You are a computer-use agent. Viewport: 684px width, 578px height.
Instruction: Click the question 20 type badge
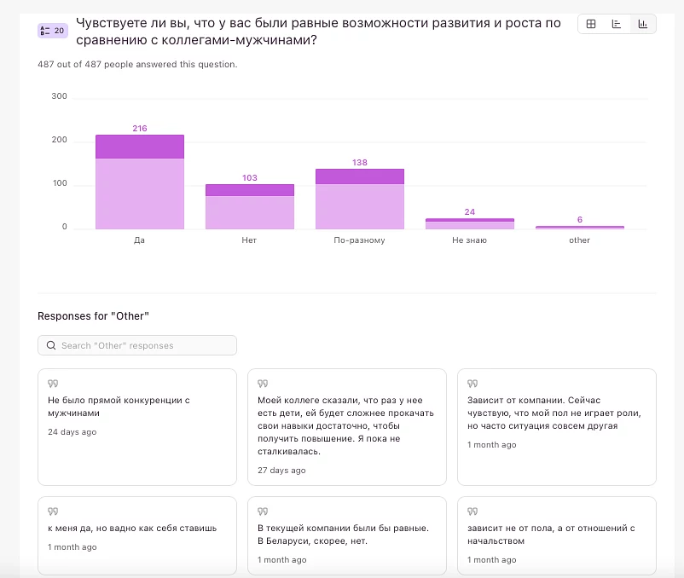click(52, 31)
